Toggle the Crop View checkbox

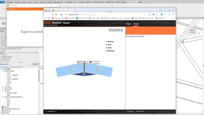click(19, 55)
